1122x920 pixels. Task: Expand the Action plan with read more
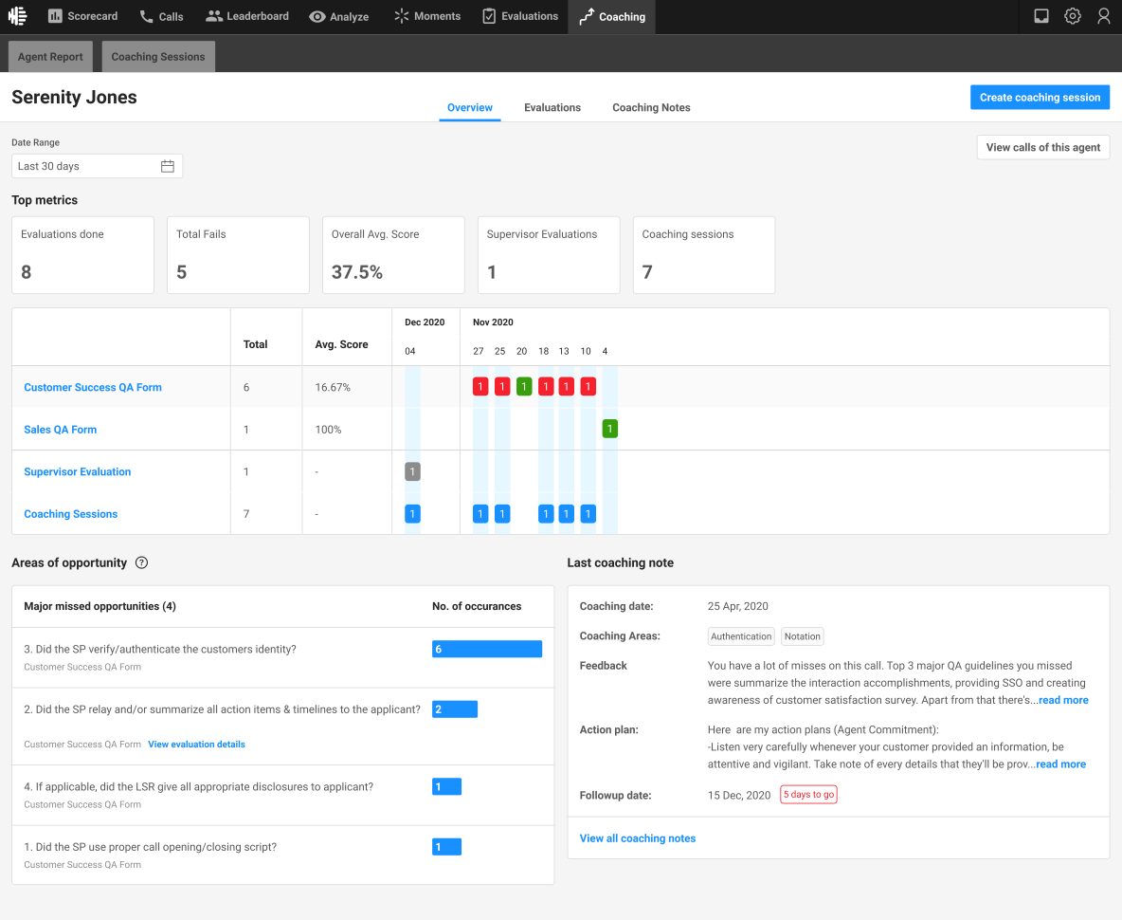[x=1060, y=764]
